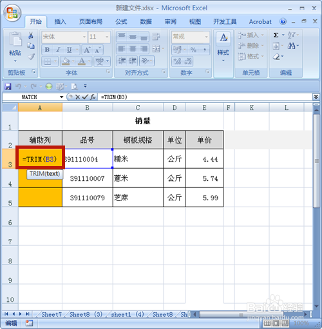
Task: Click the merge and center icon
Action: [156, 49]
